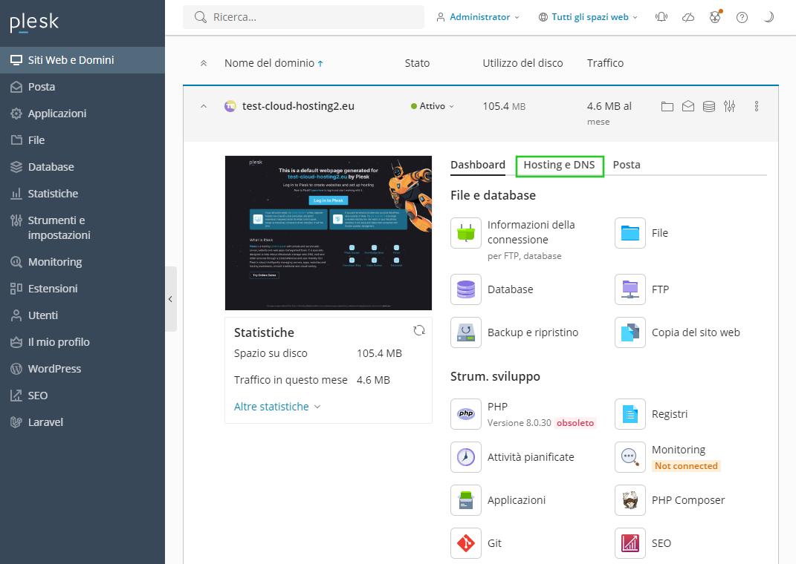Select the Dashboard tab
The width and height of the screenshot is (796, 564).
(478, 165)
